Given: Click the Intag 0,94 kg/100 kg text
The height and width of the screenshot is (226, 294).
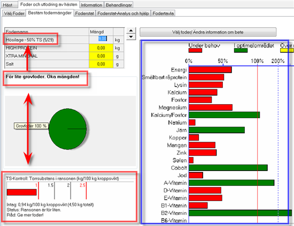Looking at the screenshot, I should [x=50, y=205].
